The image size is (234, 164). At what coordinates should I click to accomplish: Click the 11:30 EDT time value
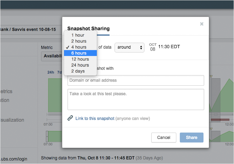pyautogui.click(x=169, y=47)
